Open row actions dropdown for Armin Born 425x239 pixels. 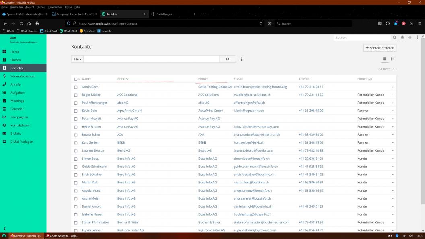tap(392, 87)
